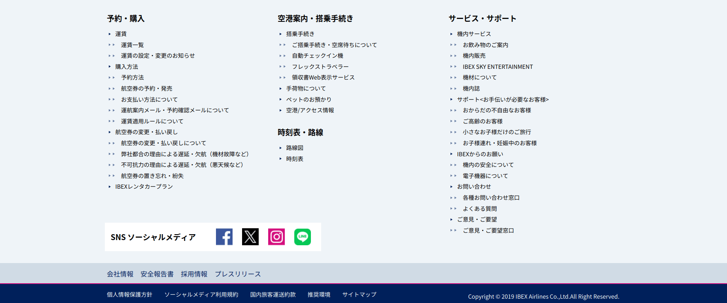This screenshot has width=727, height=303.
Task: Open the 運賃一覧 link
Action: point(133,45)
